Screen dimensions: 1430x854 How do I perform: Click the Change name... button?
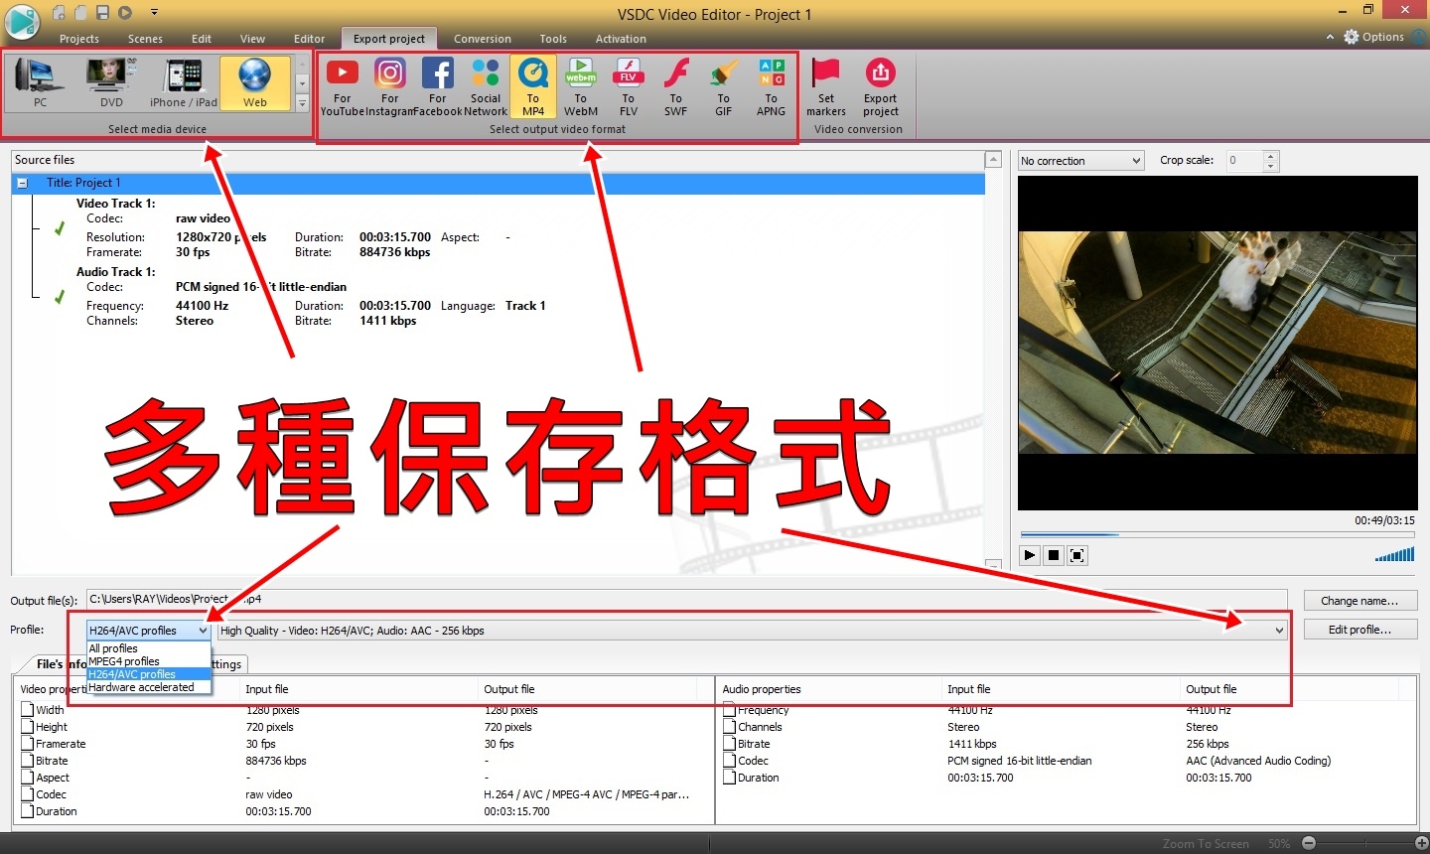click(1359, 601)
